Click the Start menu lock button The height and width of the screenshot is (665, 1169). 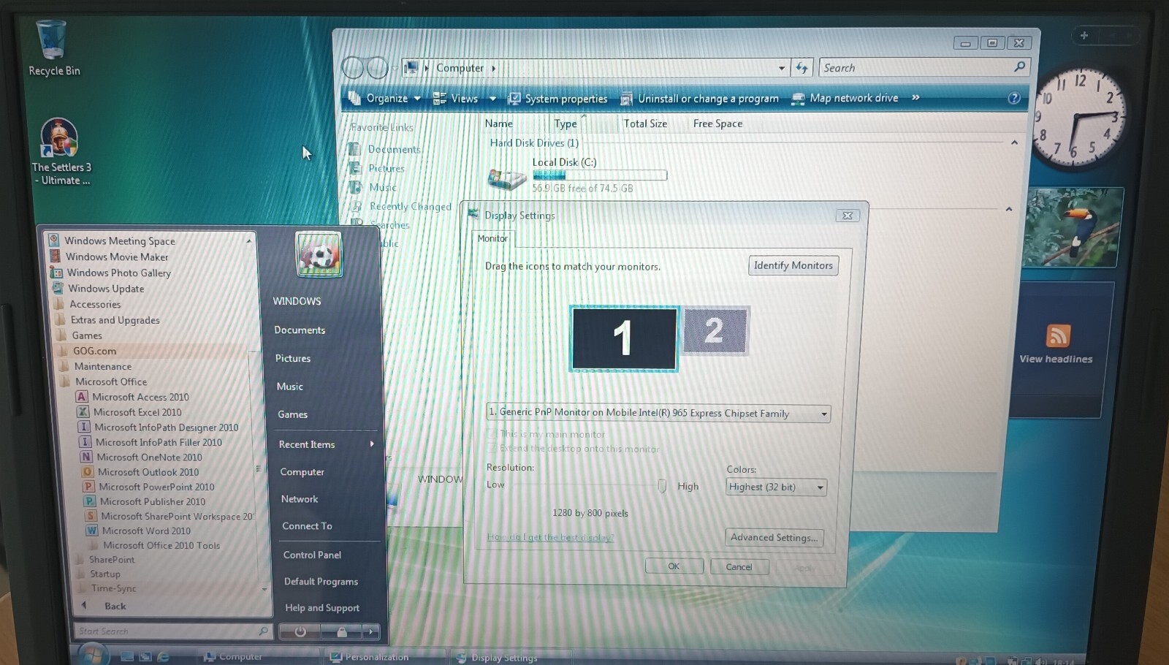[341, 632]
